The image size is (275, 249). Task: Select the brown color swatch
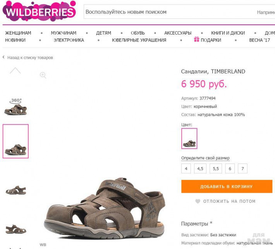pos(189,139)
